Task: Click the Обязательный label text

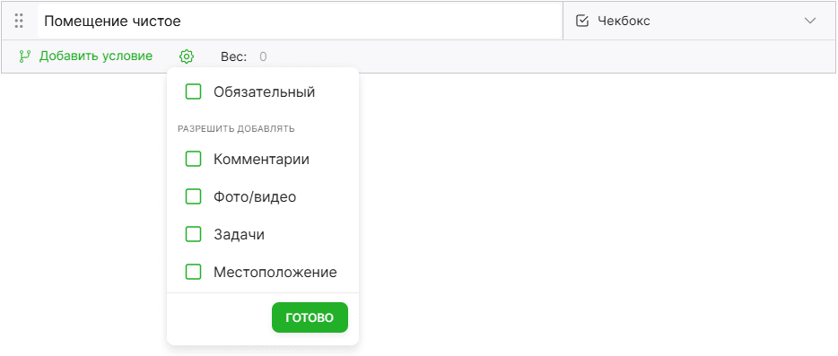Action: tap(265, 92)
